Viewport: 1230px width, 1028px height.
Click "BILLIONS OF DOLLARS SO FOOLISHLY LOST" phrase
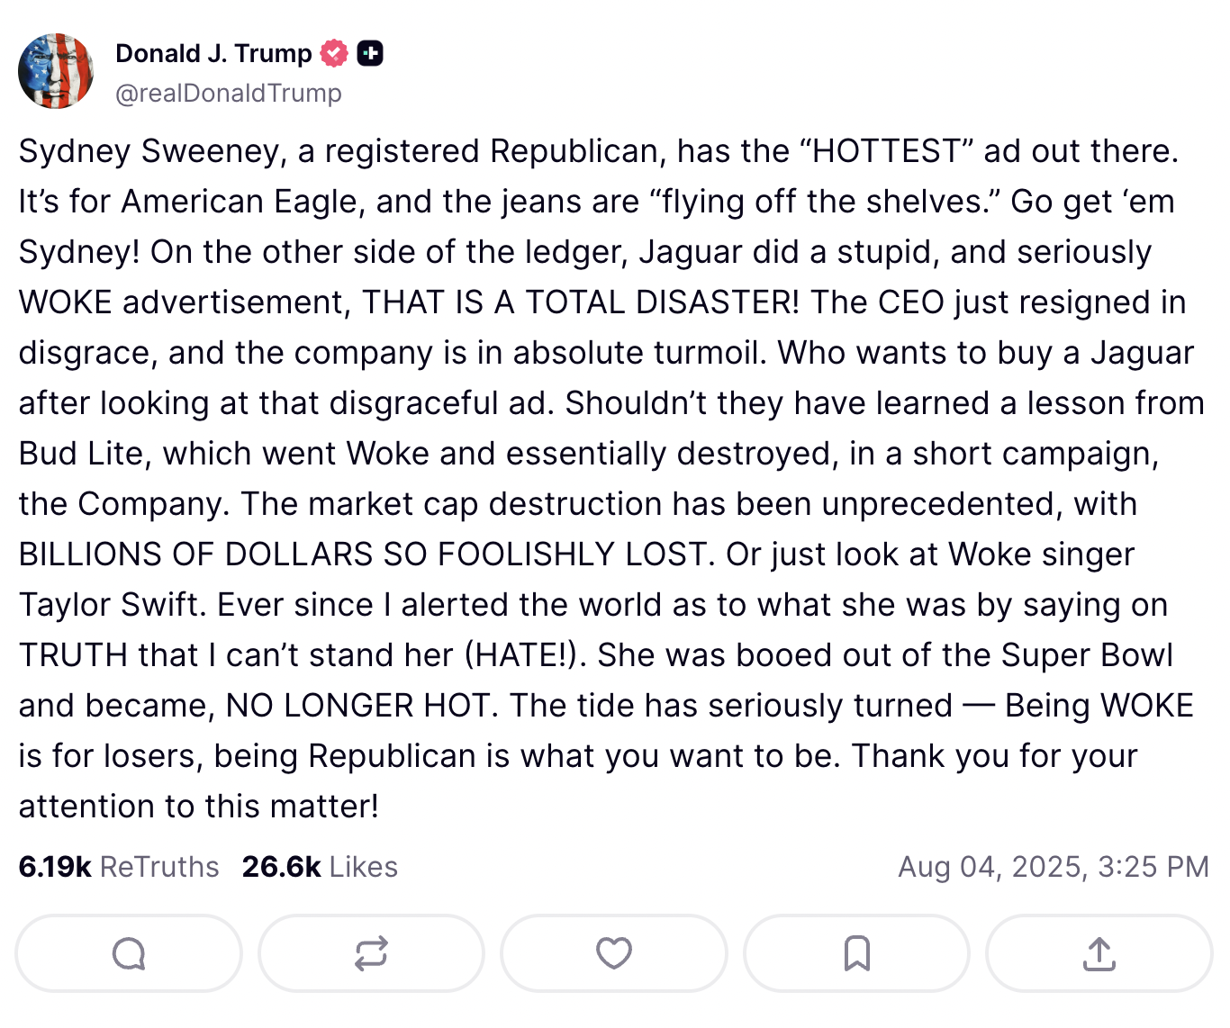[363, 555]
